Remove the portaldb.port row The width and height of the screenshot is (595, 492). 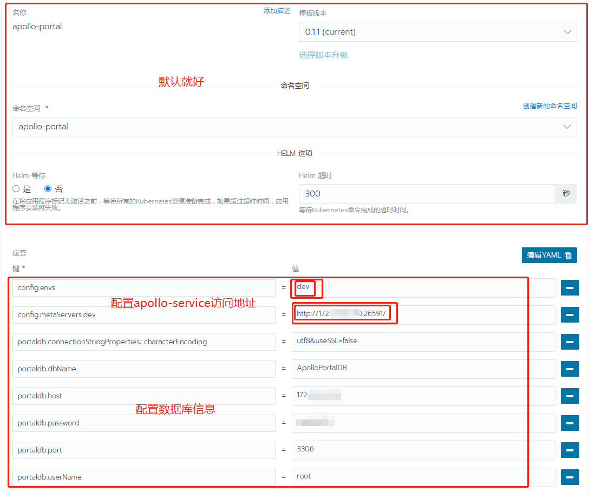570,450
